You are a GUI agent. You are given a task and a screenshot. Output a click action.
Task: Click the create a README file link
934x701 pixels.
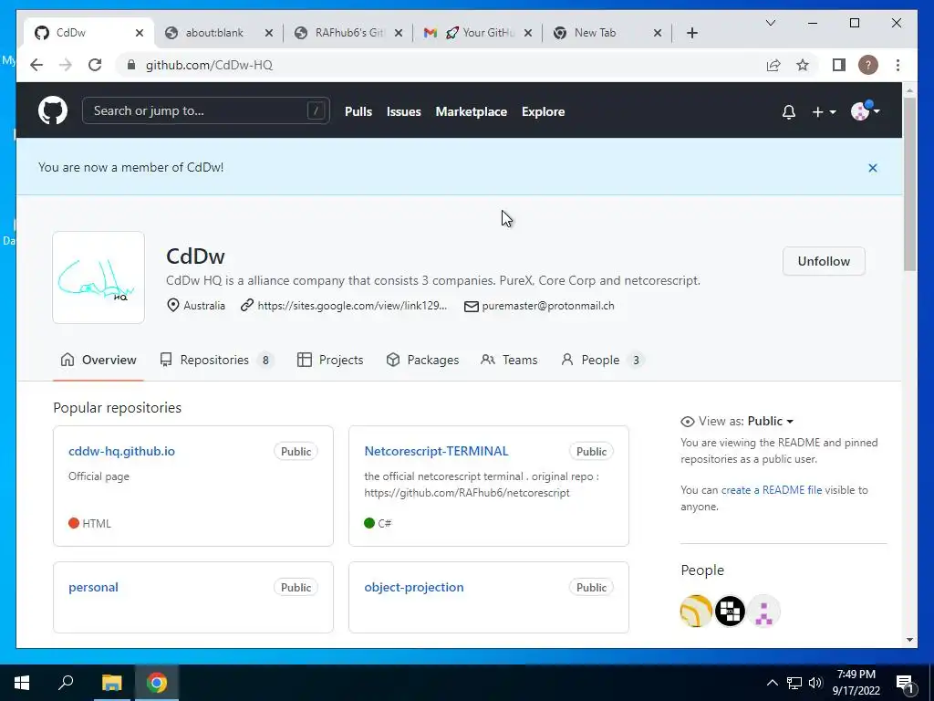[x=772, y=490]
